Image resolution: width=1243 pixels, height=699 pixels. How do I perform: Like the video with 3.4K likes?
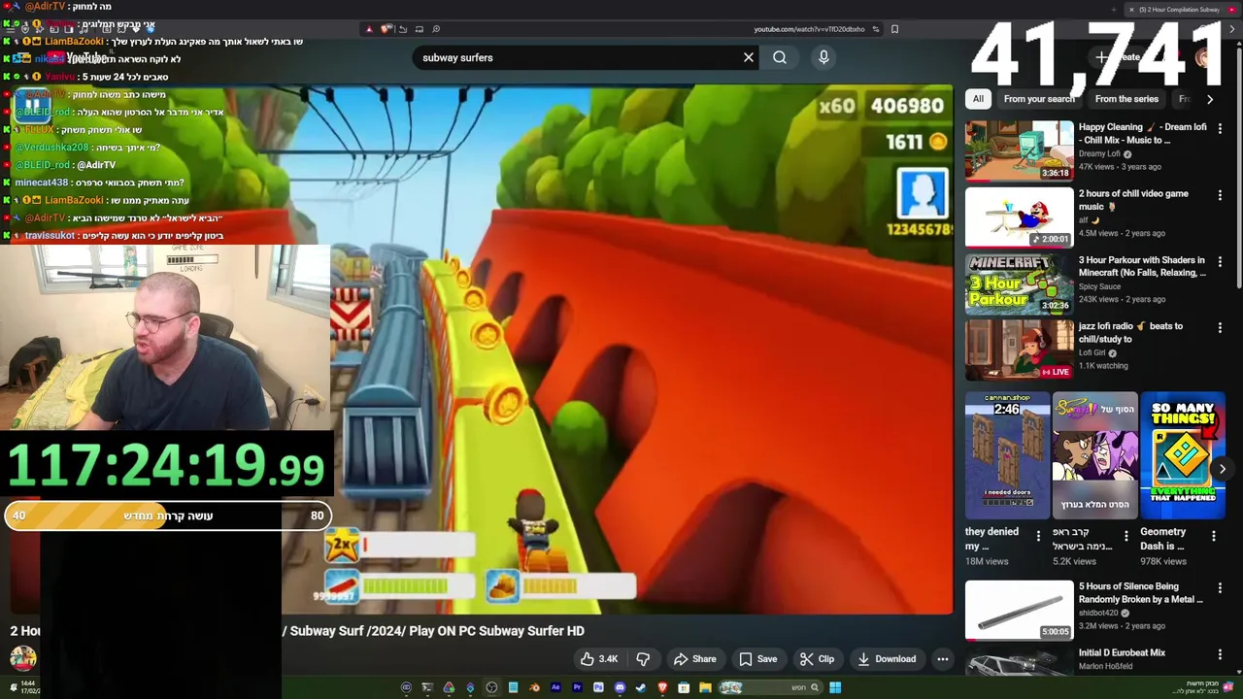point(598,659)
